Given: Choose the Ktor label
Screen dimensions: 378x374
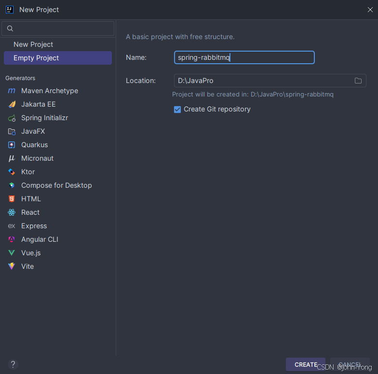Looking at the screenshot, I should [28, 172].
